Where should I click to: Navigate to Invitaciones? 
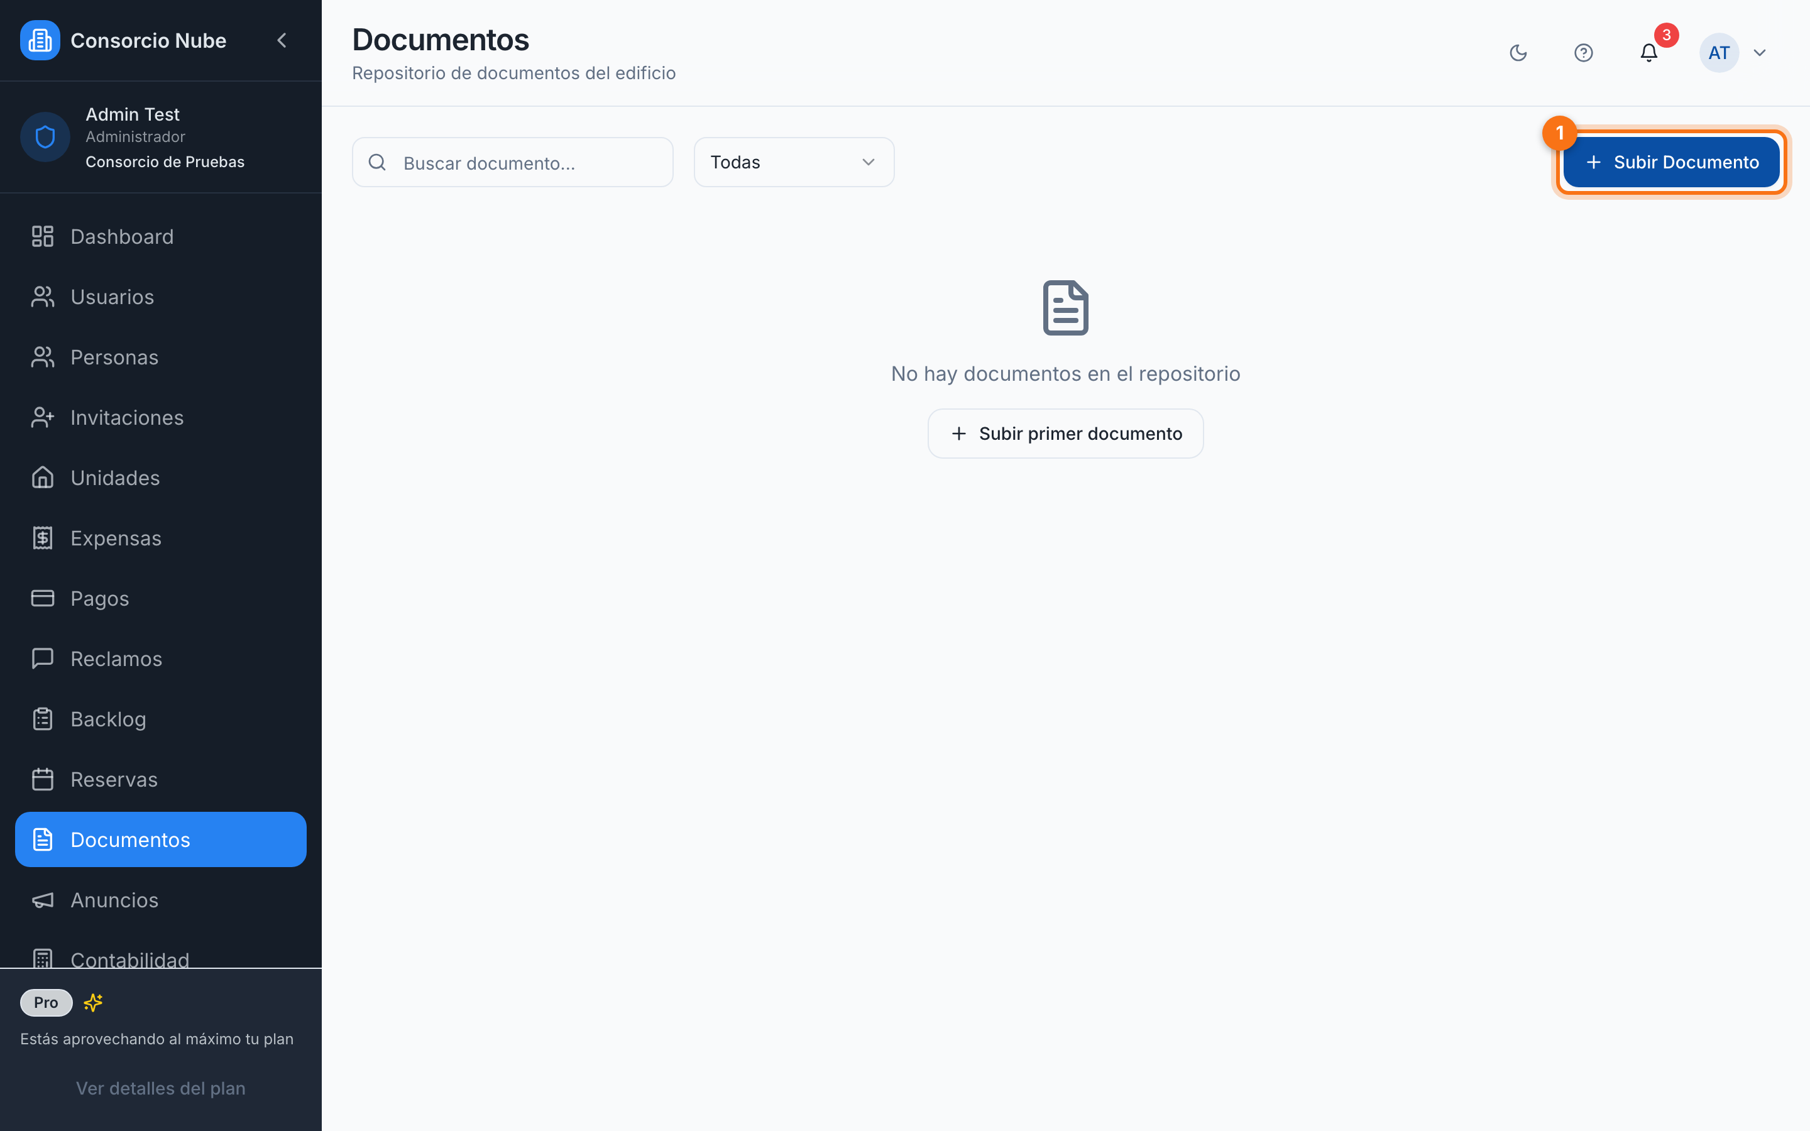[161, 417]
